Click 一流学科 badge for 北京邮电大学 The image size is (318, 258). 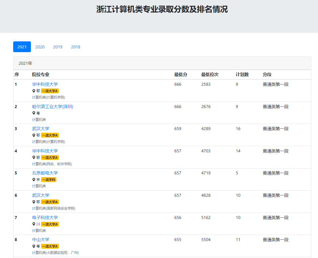click(x=49, y=180)
